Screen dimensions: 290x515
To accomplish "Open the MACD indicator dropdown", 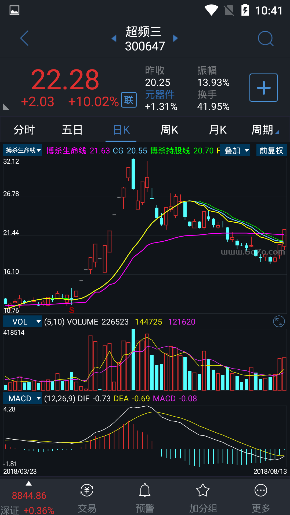I will [23, 398].
